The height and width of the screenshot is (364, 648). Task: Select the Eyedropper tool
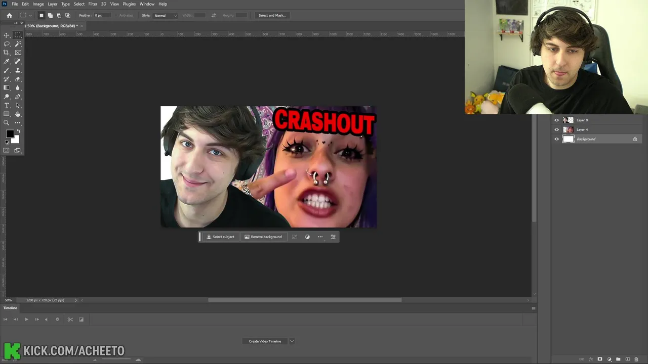pos(7,61)
